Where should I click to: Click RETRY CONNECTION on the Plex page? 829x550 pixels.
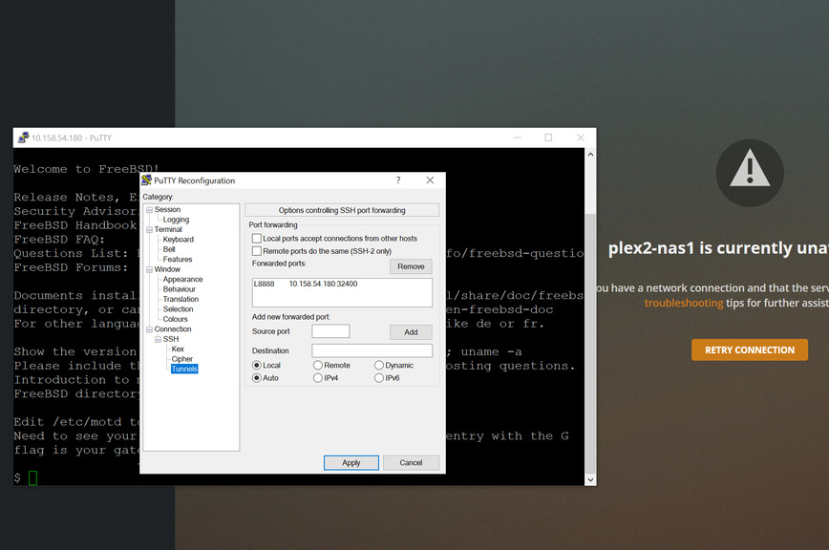click(750, 349)
